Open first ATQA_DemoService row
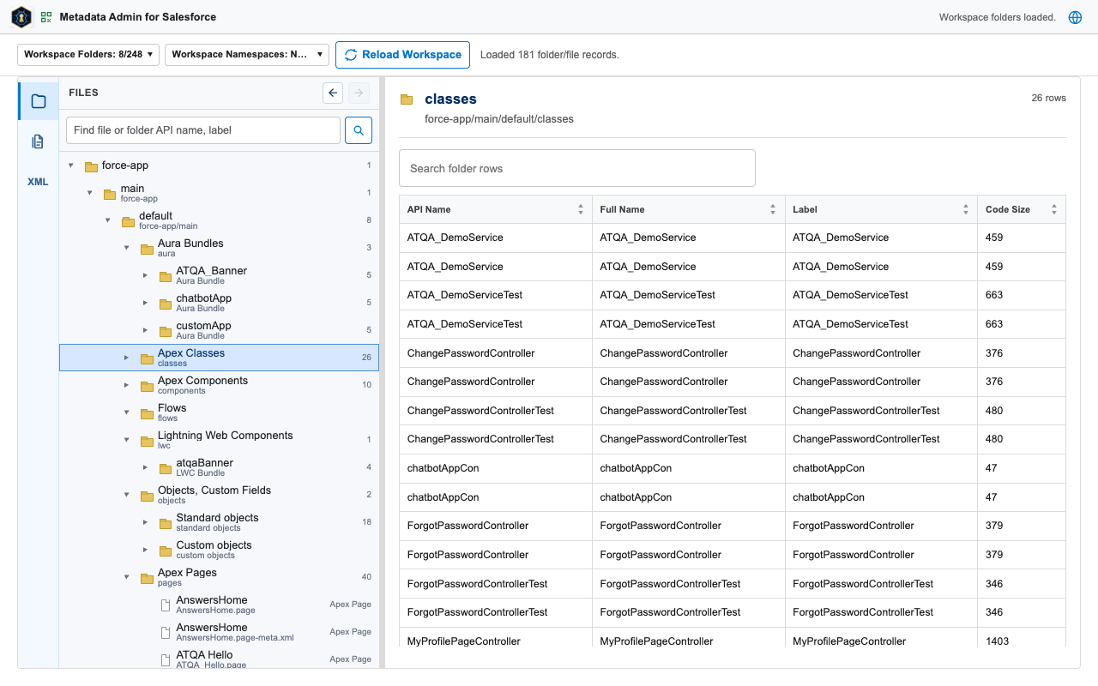The width and height of the screenshot is (1098, 686). click(733, 238)
